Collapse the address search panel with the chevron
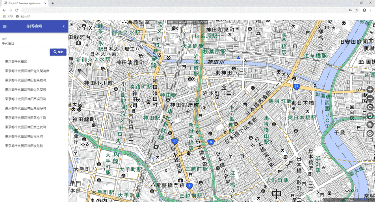This screenshot has height=202, width=375. click(x=64, y=26)
